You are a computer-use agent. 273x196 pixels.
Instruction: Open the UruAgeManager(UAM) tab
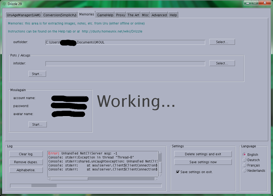pyautogui.click(x=23, y=15)
